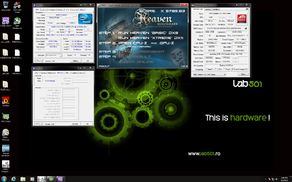Screen dimensions: 292x182
Task: Launch MSI Afterburner desktop icon
Action: coord(17,23)
